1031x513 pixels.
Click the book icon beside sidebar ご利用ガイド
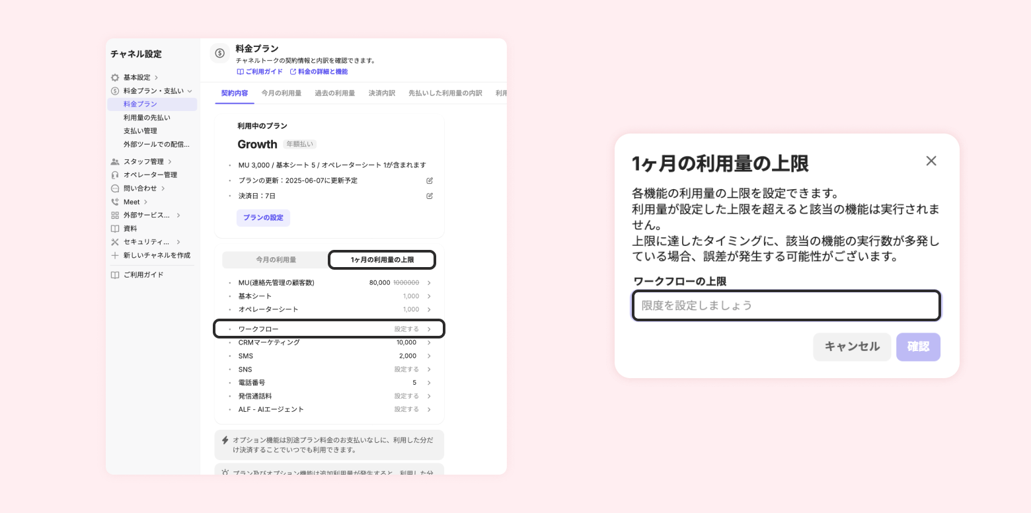115,275
